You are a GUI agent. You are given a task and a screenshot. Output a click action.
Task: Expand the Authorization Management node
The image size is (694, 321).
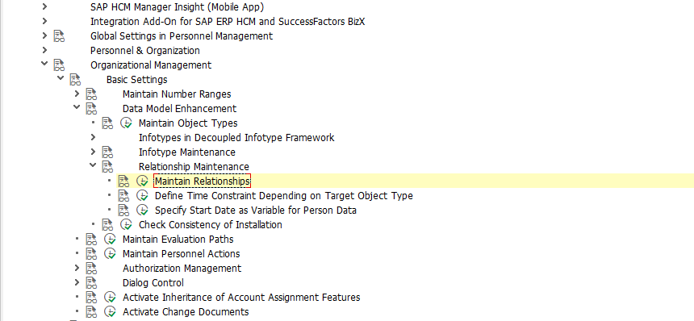tap(77, 268)
